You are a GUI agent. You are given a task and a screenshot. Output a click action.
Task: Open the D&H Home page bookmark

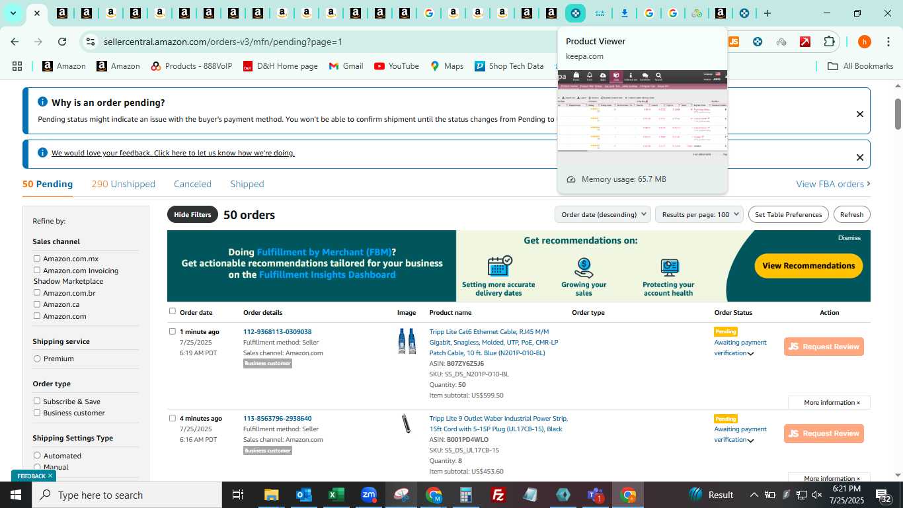coord(280,66)
